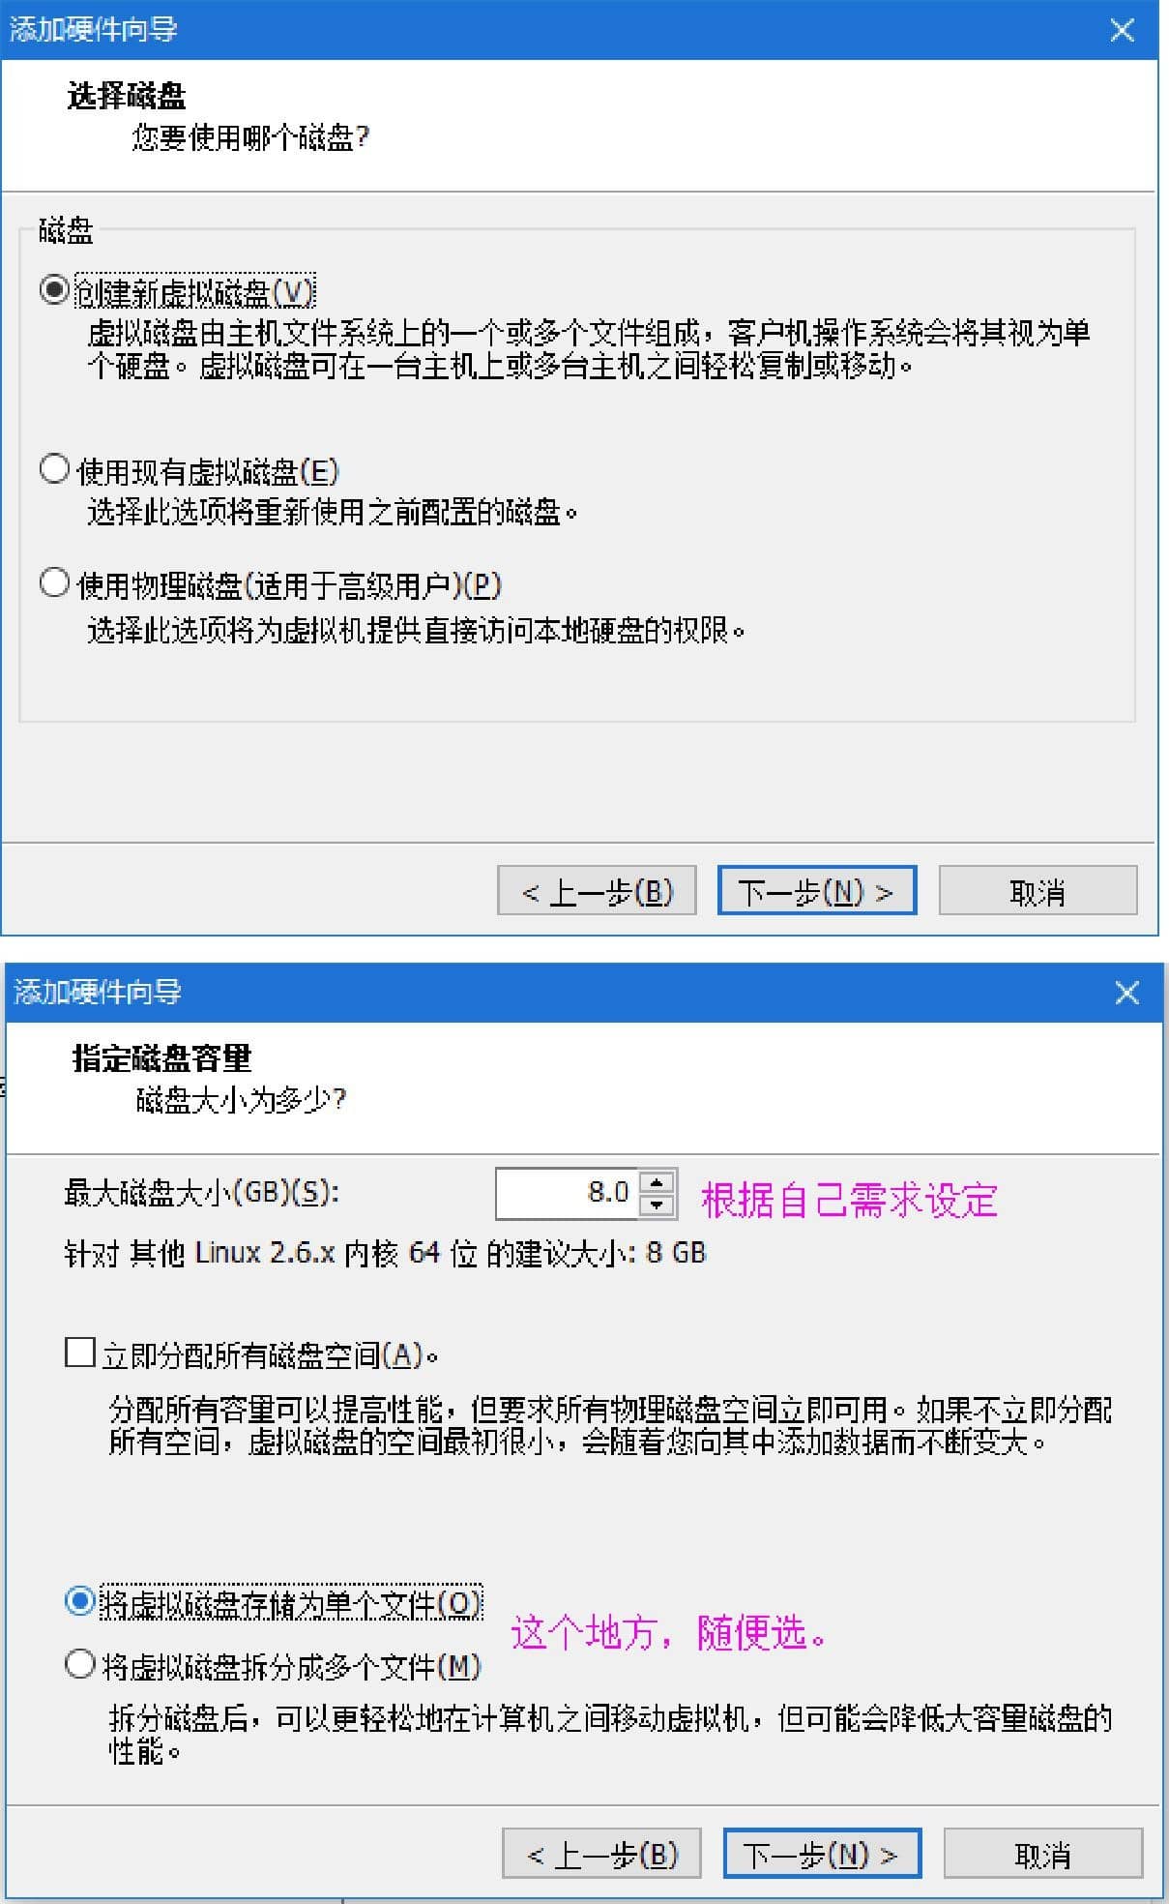This screenshot has height=1904, width=1169.
Task: Click the Add Hardware Wizard title of lower dialog
Action: pos(98,993)
